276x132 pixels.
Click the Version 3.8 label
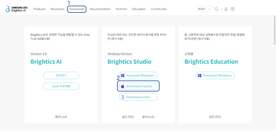pyautogui.click(x=39, y=54)
